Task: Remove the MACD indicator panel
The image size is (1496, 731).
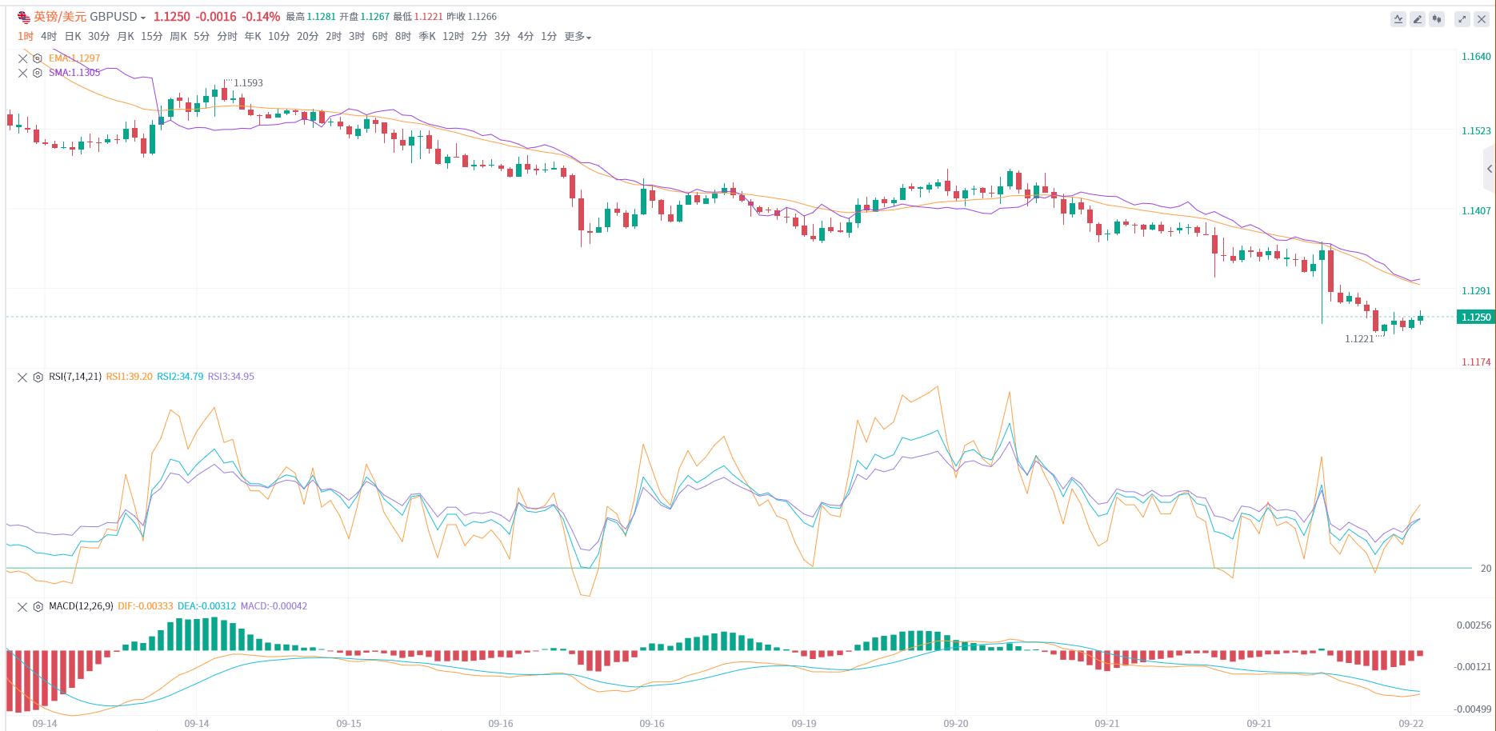Action: click(22, 607)
